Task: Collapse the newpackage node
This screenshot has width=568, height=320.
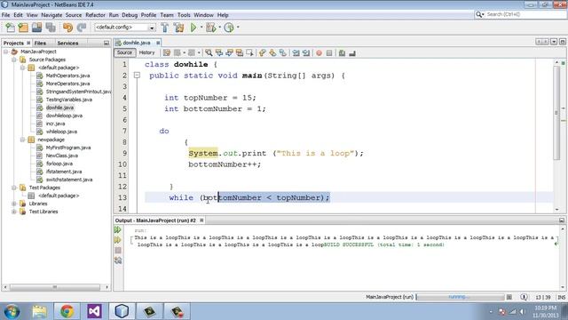Action: click(x=22, y=140)
